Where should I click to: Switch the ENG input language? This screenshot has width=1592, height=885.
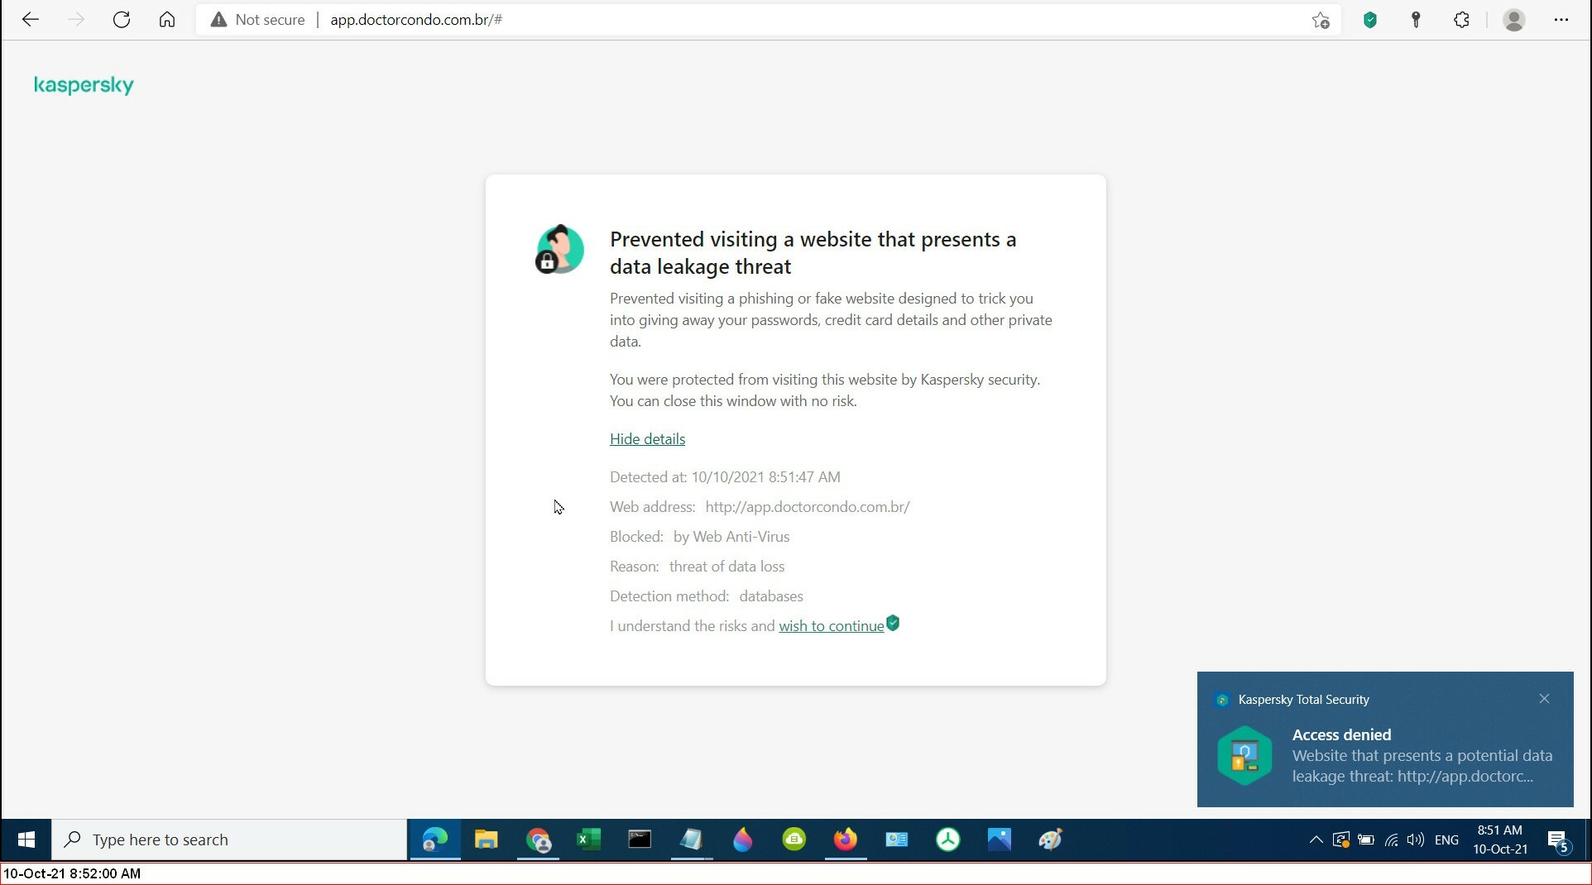tap(1446, 840)
